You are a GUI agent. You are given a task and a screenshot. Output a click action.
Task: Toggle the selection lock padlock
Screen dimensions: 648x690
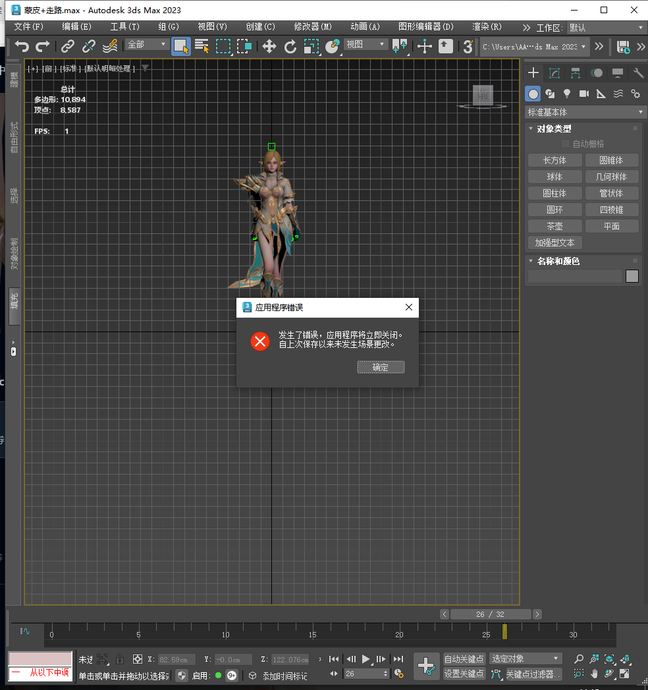[119, 658]
